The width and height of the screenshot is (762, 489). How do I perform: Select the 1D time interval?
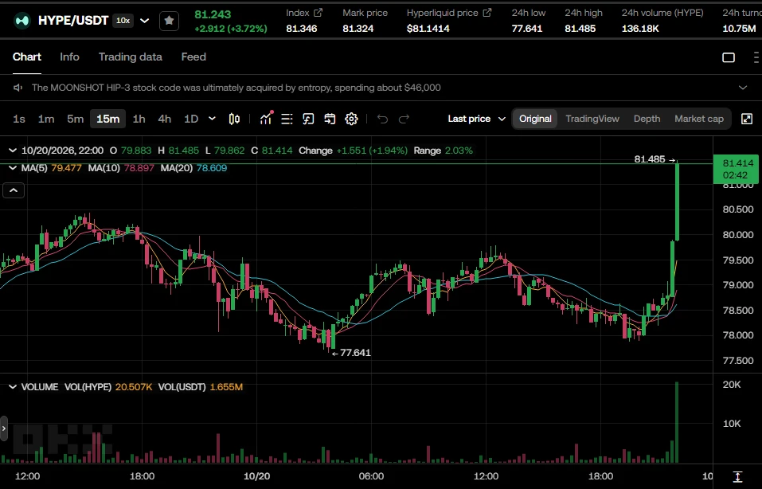click(x=191, y=119)
